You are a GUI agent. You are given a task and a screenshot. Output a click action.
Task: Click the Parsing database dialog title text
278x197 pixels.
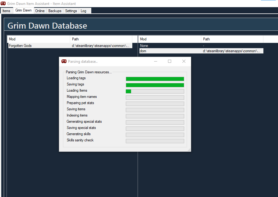click(x=83, y=62)
